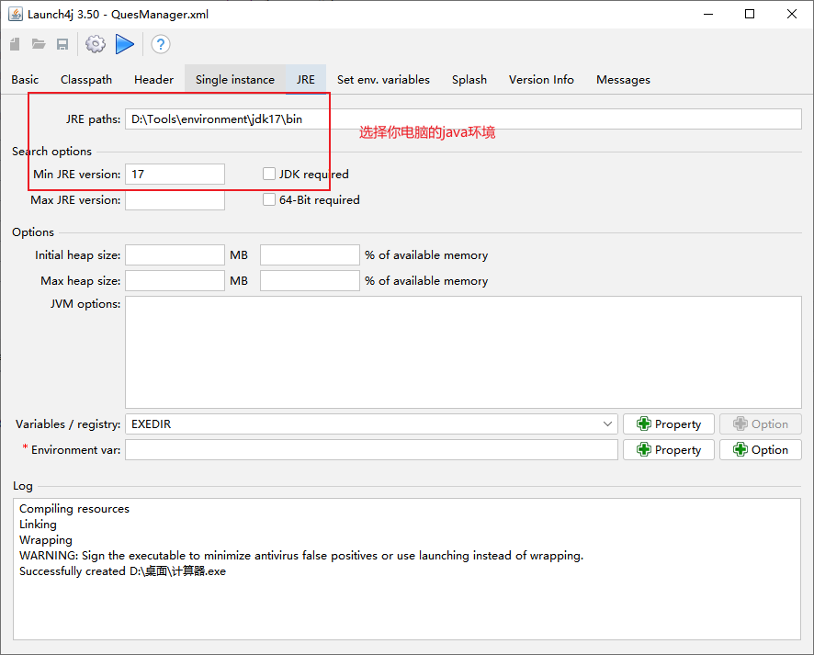
Task: Click Option button beside Environment var
Action: 761,450
